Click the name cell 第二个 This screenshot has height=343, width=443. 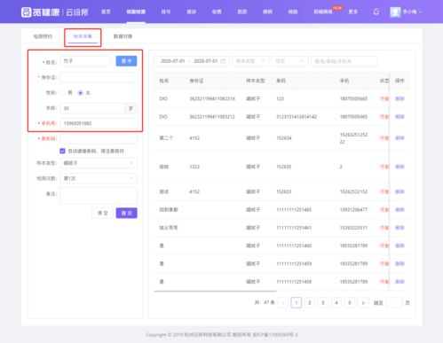coord(166,138)
